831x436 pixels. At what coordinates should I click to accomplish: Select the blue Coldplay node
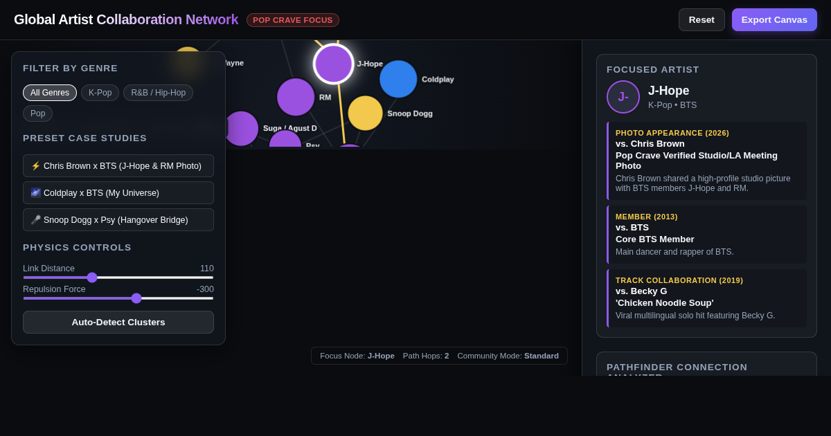coord(398,79)
